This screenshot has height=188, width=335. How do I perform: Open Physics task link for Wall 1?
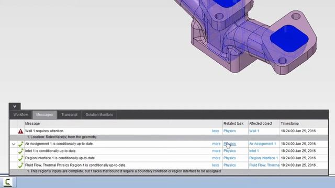click(229, 131)
